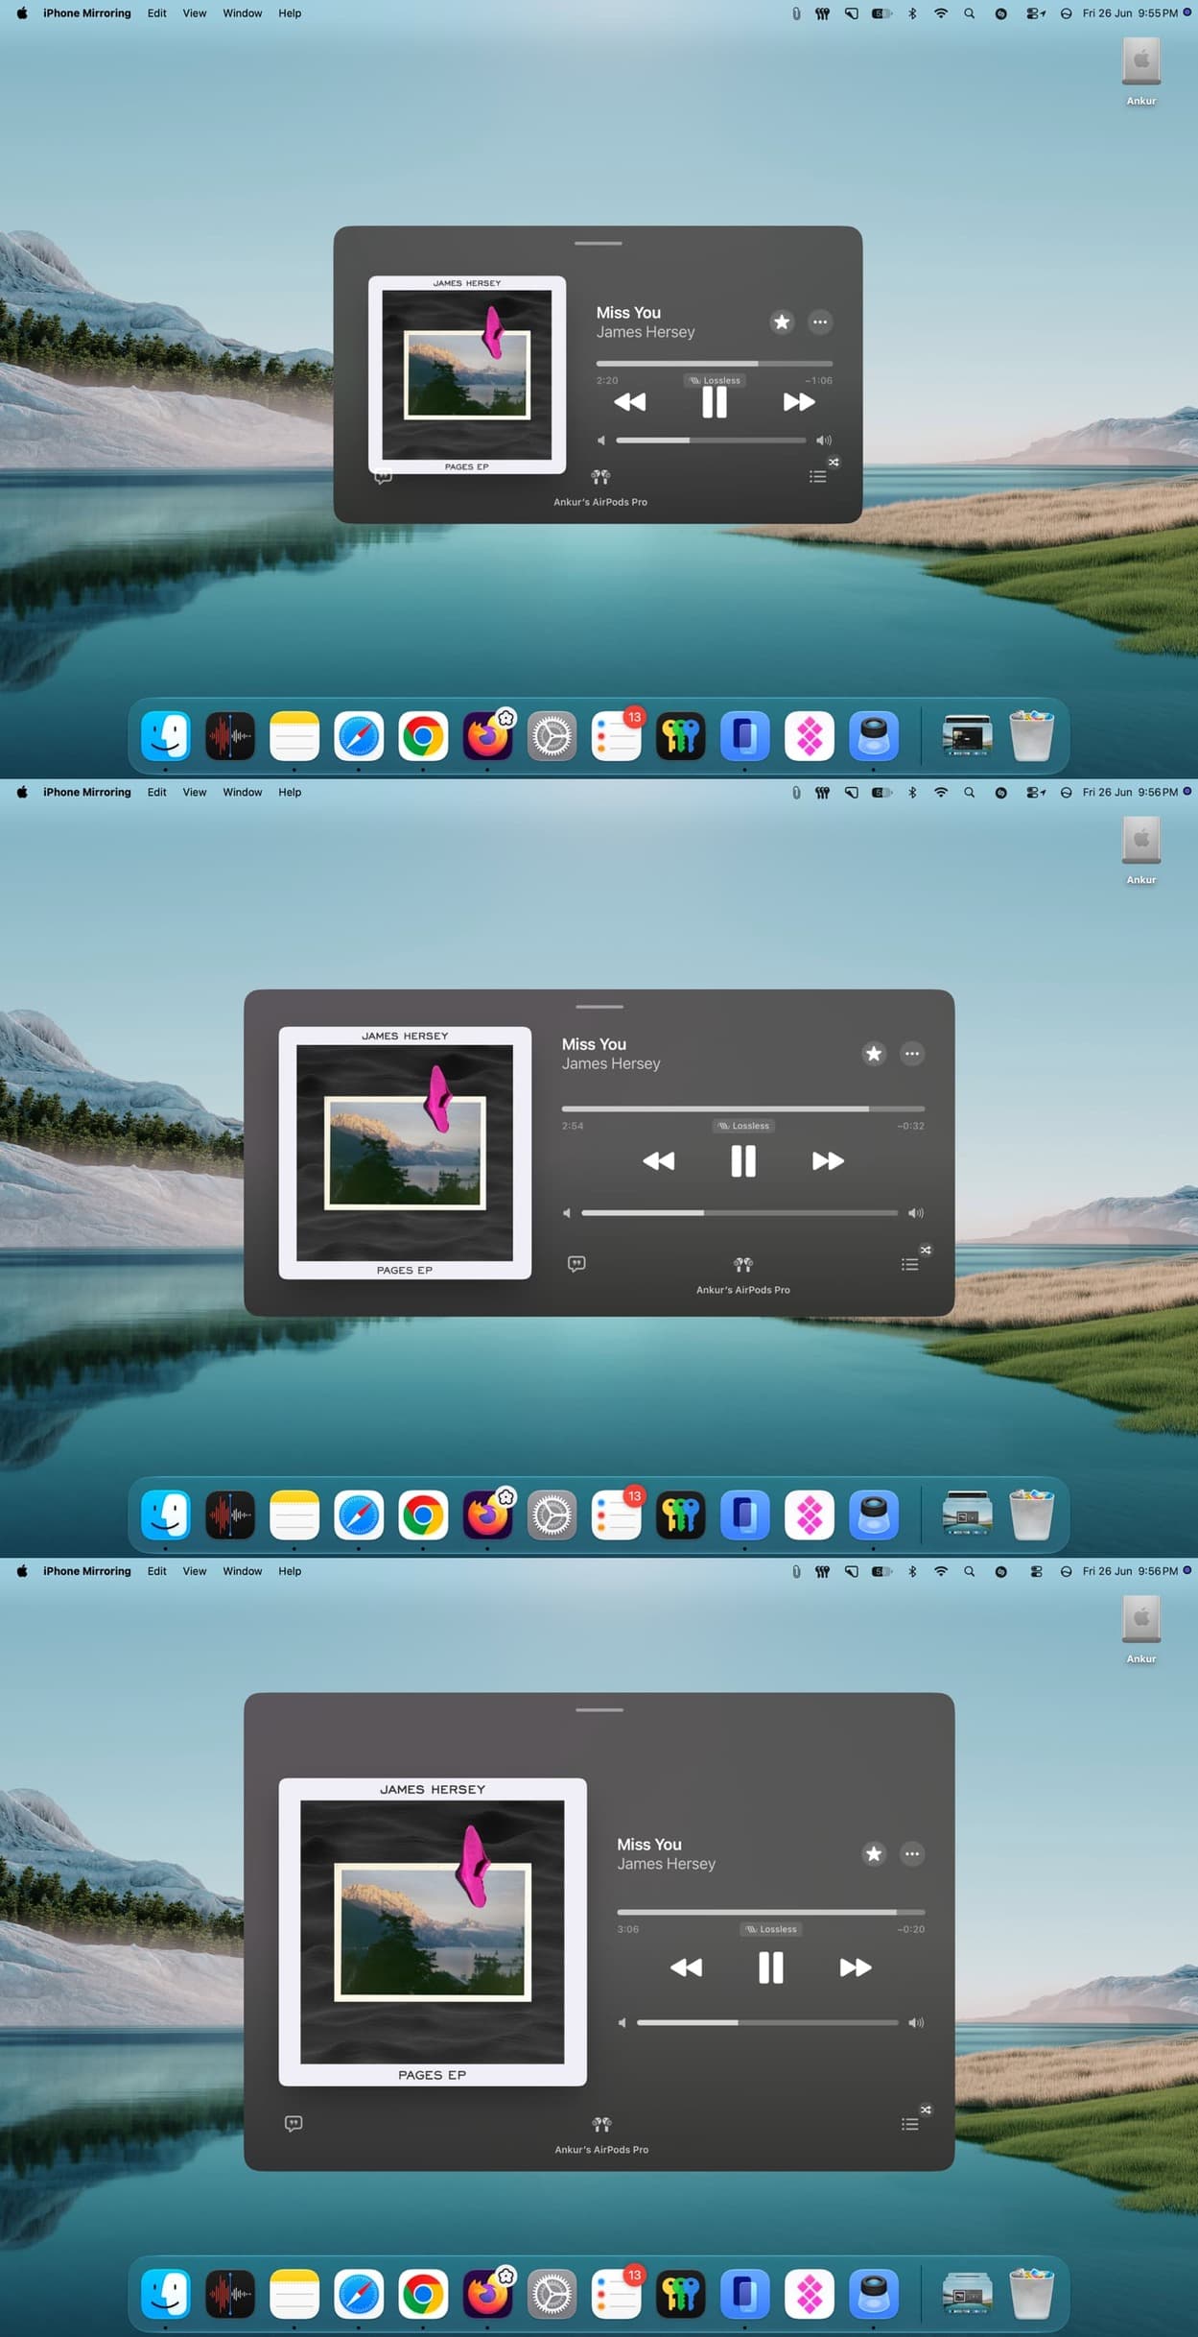Toggle favorite star in the 3:06 player
Screen dimensions: 1198x2337
coord(874,1853)
